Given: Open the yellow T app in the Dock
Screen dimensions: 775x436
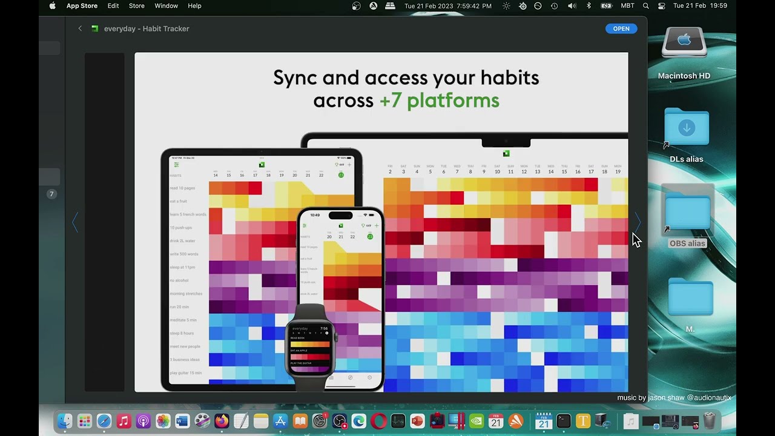Looking at the screenshot, I should tap(583, 421).
